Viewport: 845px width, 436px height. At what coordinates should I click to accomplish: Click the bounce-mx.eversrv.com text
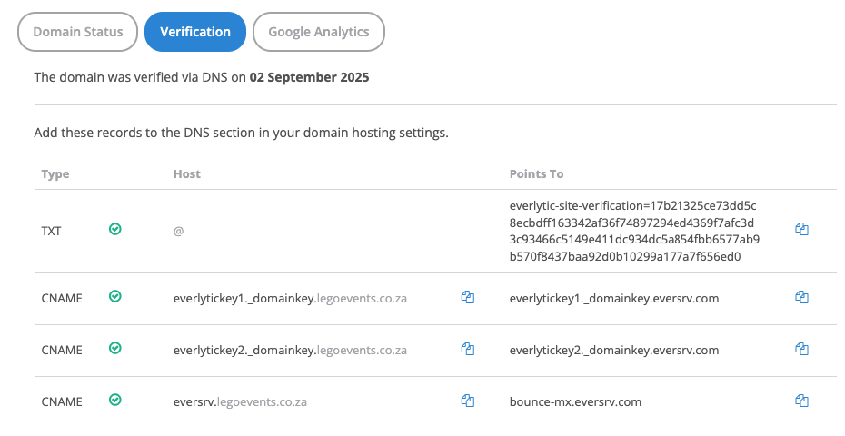pos(576,401)
